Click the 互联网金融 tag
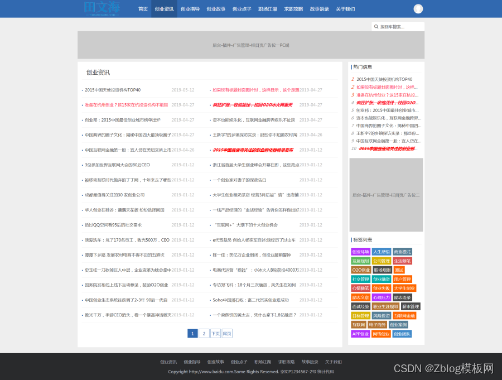Viewport: 502px width, 380px height. pyautogui.click(x=405, y=316)
